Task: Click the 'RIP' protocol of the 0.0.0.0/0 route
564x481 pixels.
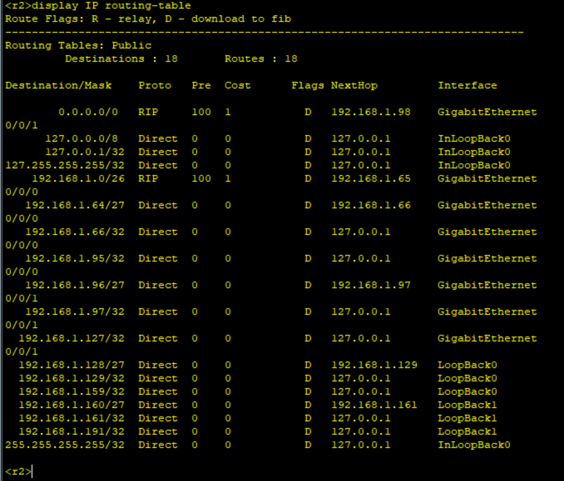Action: tap(148, 112)
